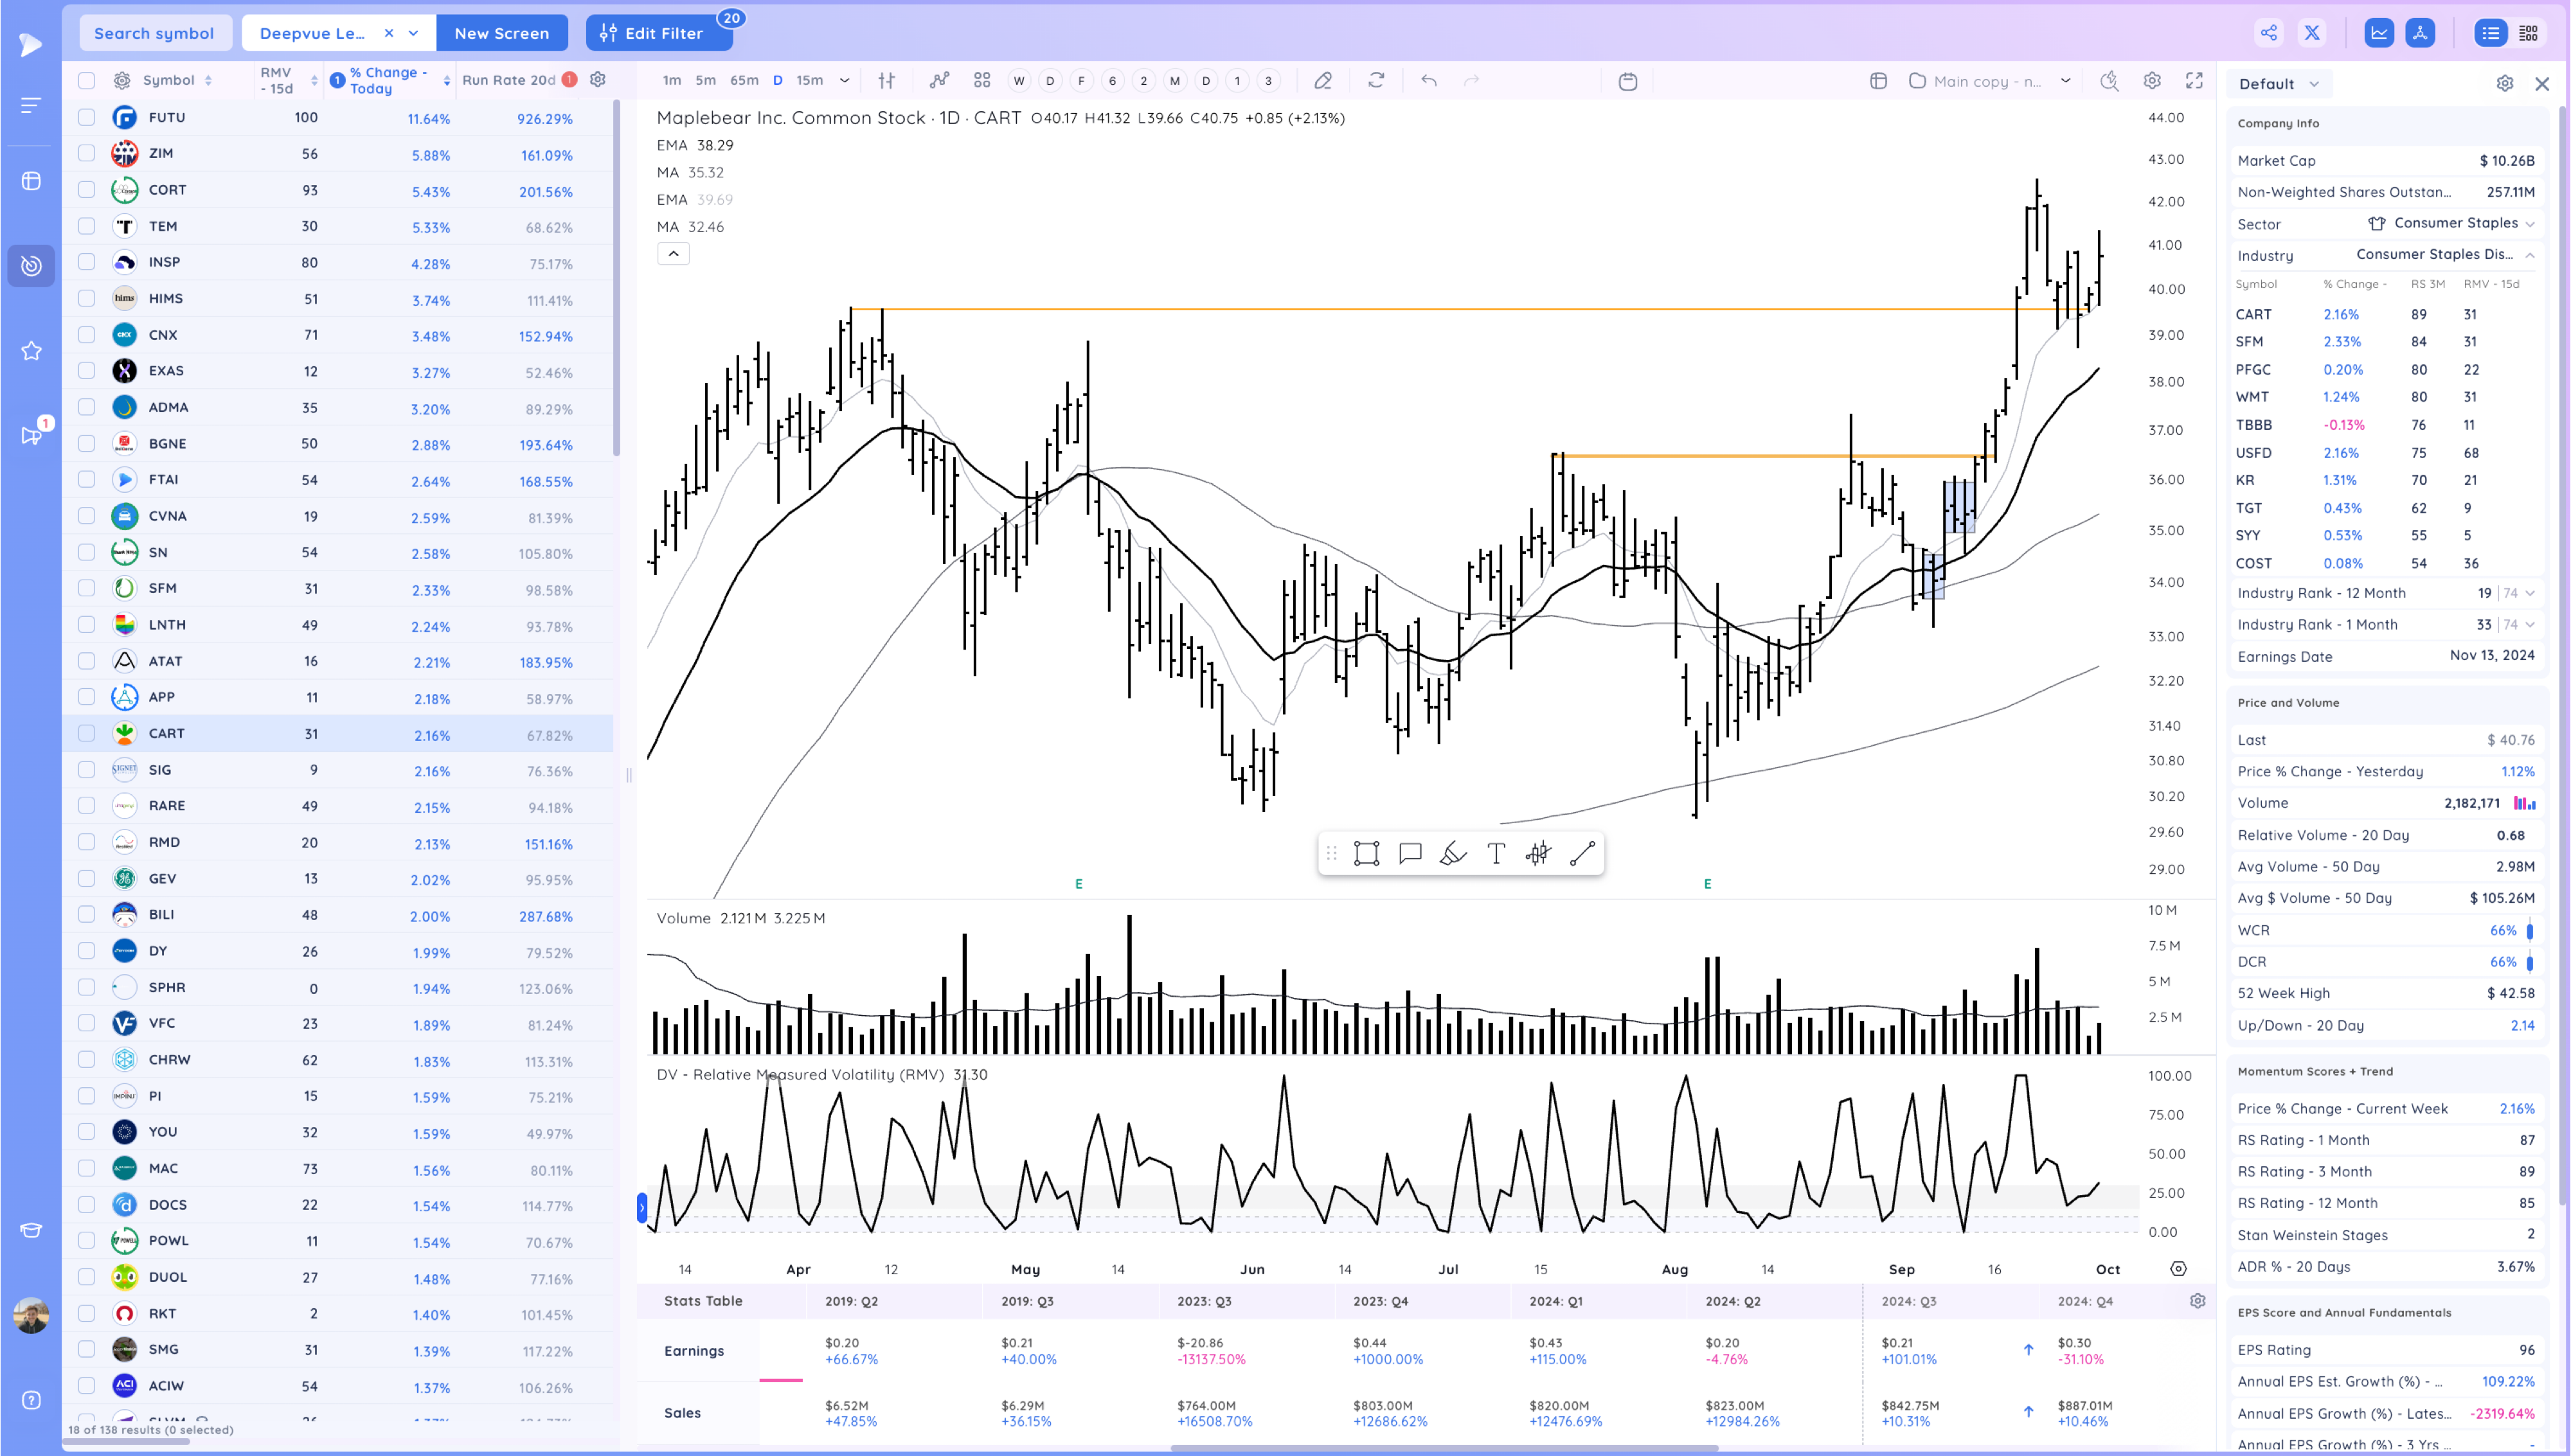Open the help question mark icon
Image resolution: width=2571 pixels, height=1456 pixels.
31,1400
